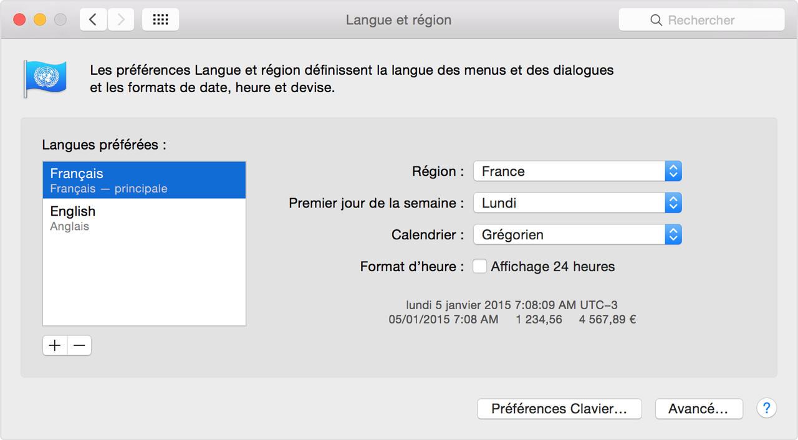
Task: Select English in preferred languages list
Action: point(144,218)
